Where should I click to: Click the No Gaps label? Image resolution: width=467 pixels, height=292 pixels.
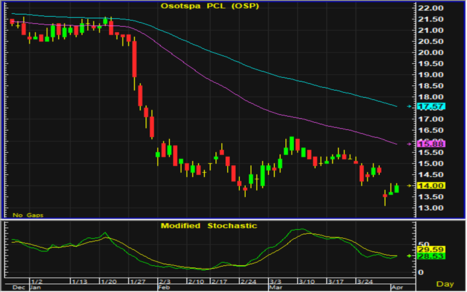(28, 215)
